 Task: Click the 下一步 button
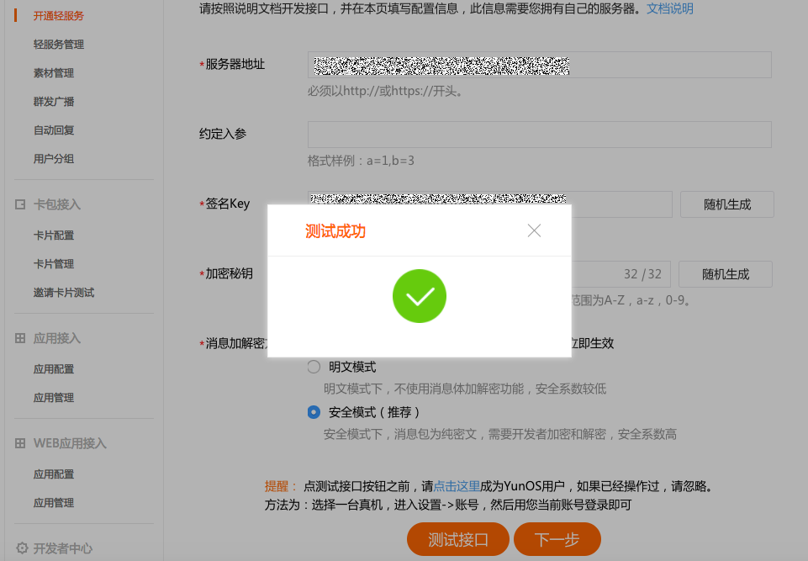[x=557, y=539]
